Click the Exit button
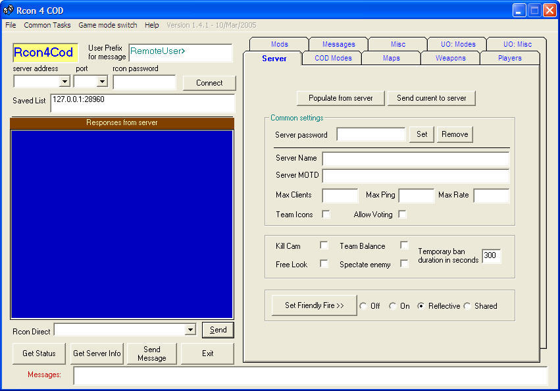Viewport: 560px width, 391px height. (207, 353)
